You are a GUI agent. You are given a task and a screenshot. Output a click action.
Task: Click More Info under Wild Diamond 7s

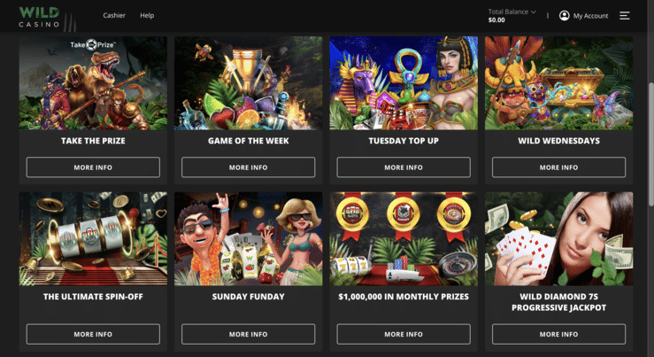558,334
